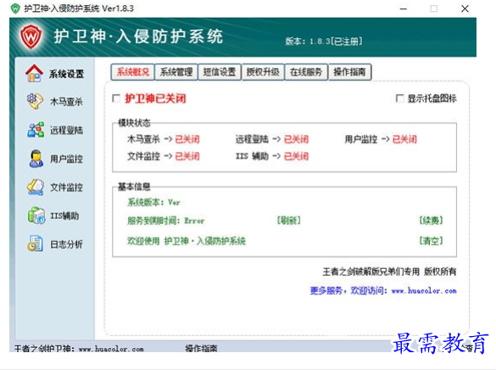The width and height of the screenshot is (496, 370).
Task: Open the 授权升级 tab
Action: click(x=263, y=72)
